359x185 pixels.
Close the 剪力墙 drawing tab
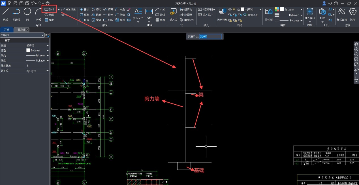27,30
